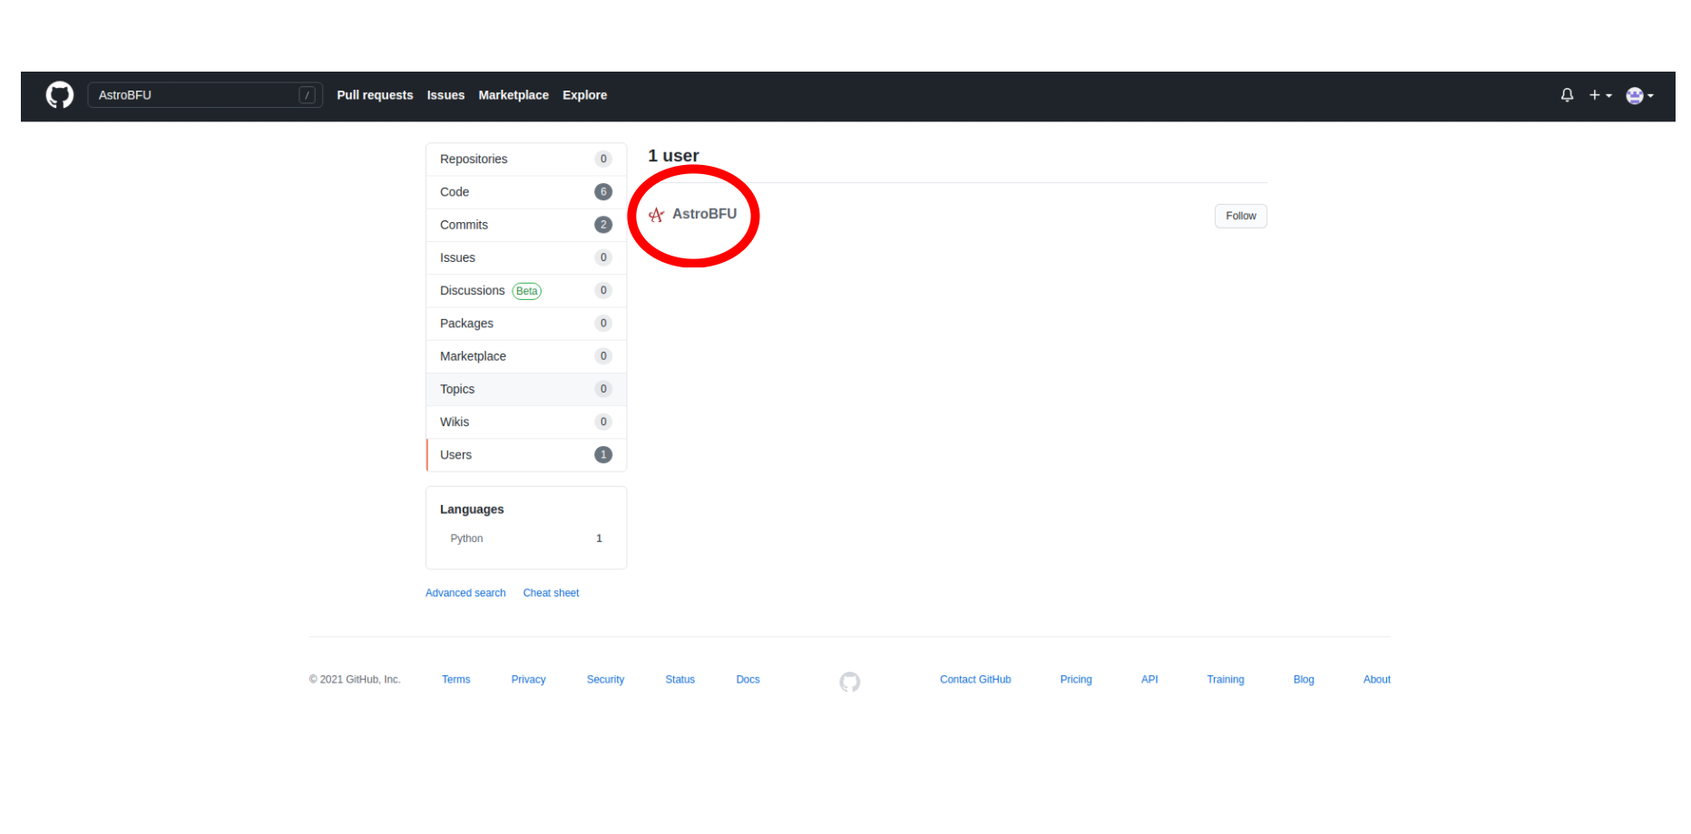
Task: Open the Training footer link
Action: 1225,680
